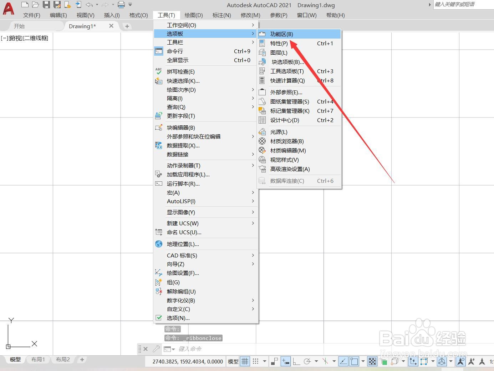This screenshot has height=371, width=494.
Task: Open the 标注(N) menu
Action: pos(222,15)
